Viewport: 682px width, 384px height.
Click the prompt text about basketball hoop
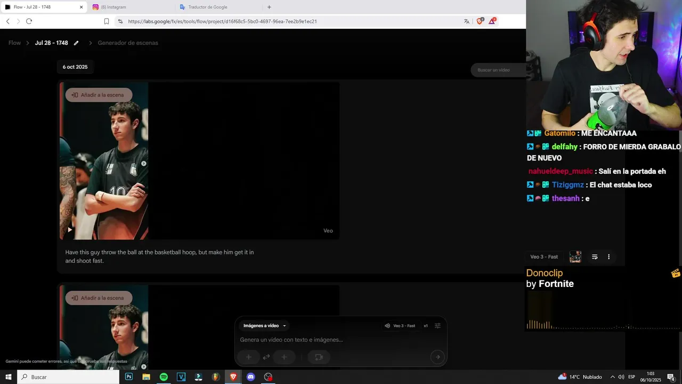point(159,257)
